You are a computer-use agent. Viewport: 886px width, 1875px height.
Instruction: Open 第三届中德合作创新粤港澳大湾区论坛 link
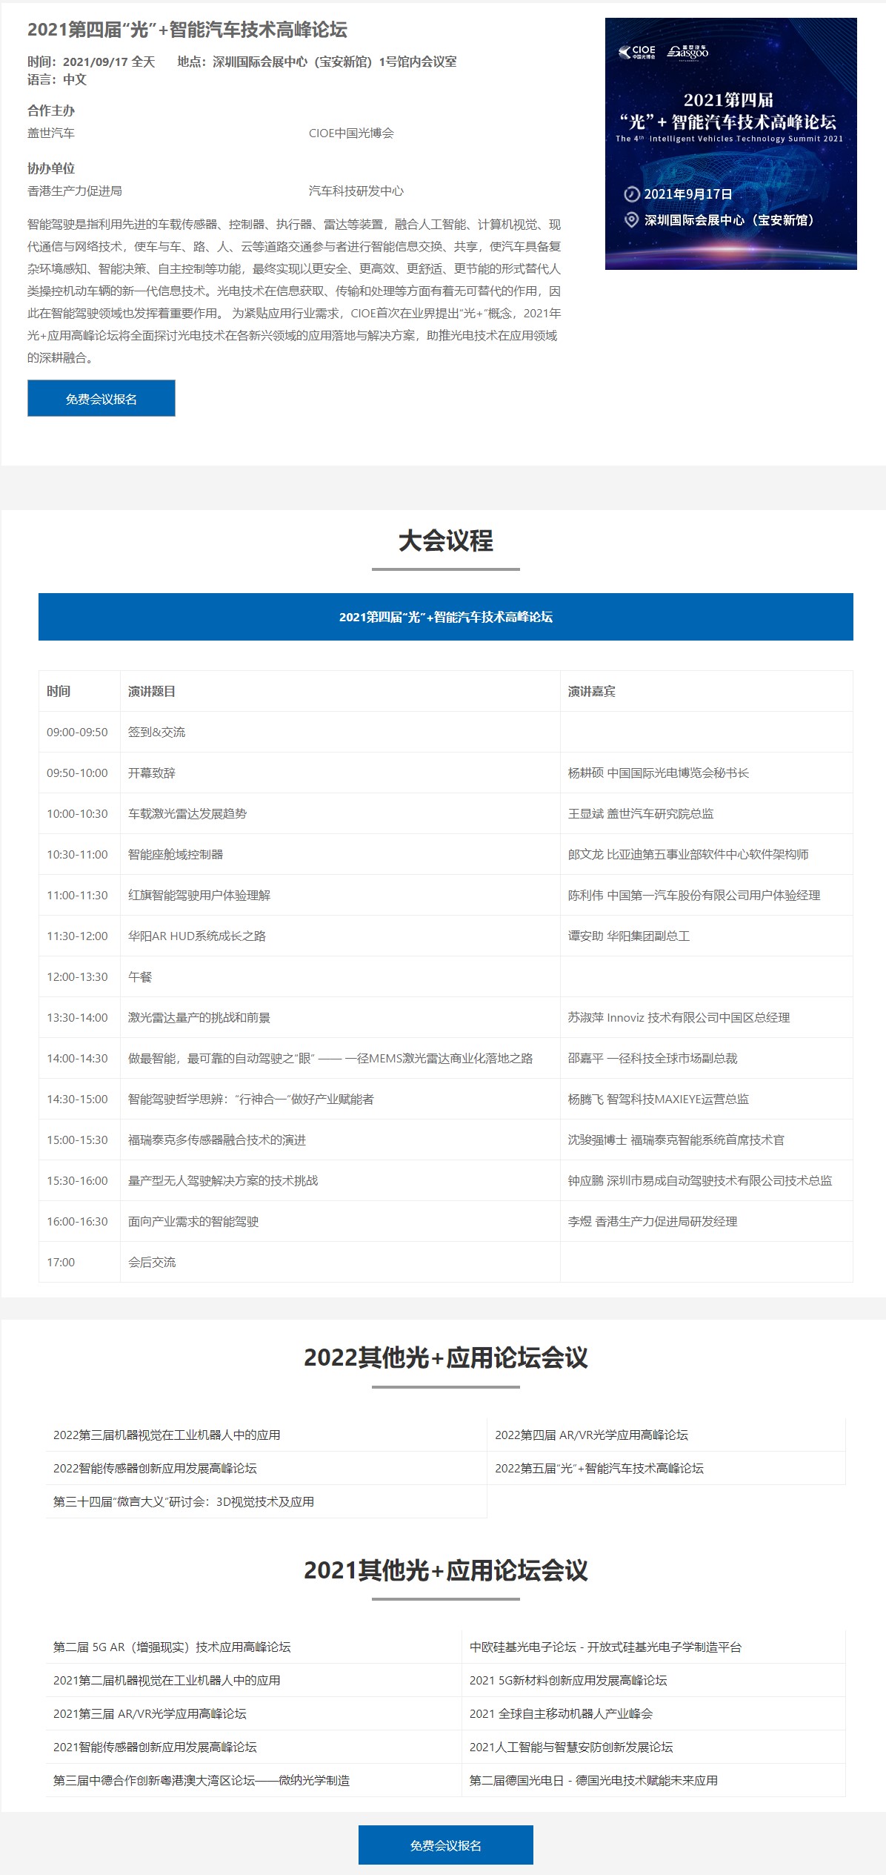[201, 1780]
